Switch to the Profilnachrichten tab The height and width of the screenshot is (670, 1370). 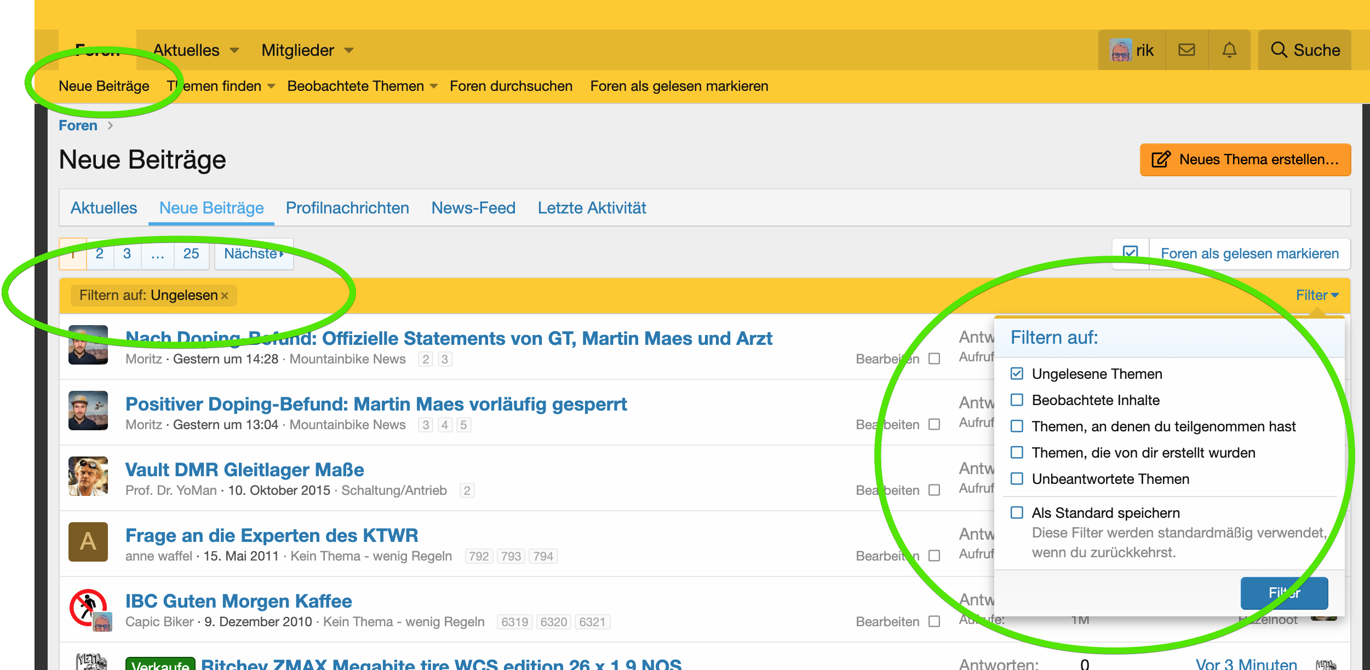coord(347,208)
